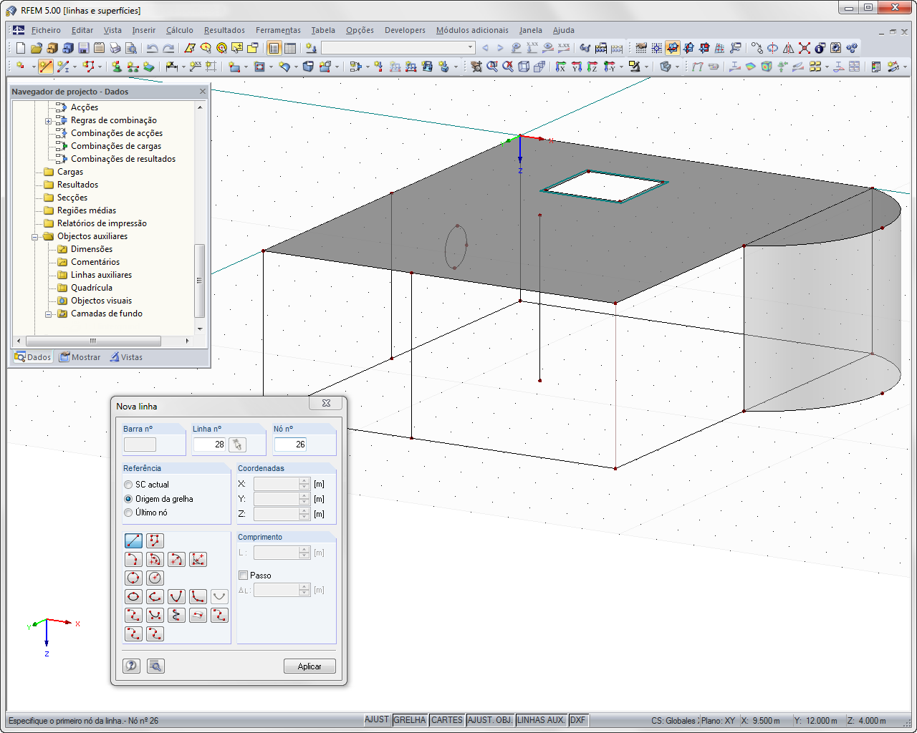This screenshot has width=917, height=733.
Task: Select the polyline line type tool
Action: 155,540
